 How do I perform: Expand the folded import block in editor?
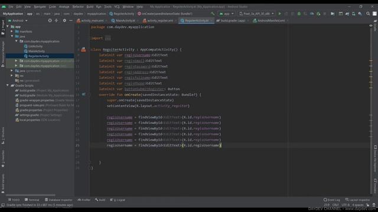tap(107, 38)
